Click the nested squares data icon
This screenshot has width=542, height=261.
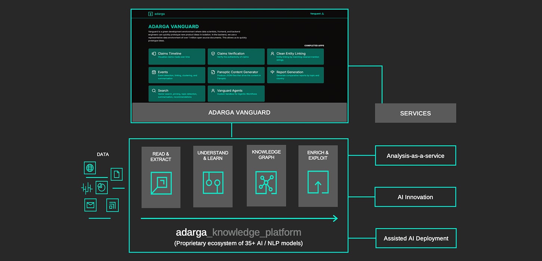113,205
